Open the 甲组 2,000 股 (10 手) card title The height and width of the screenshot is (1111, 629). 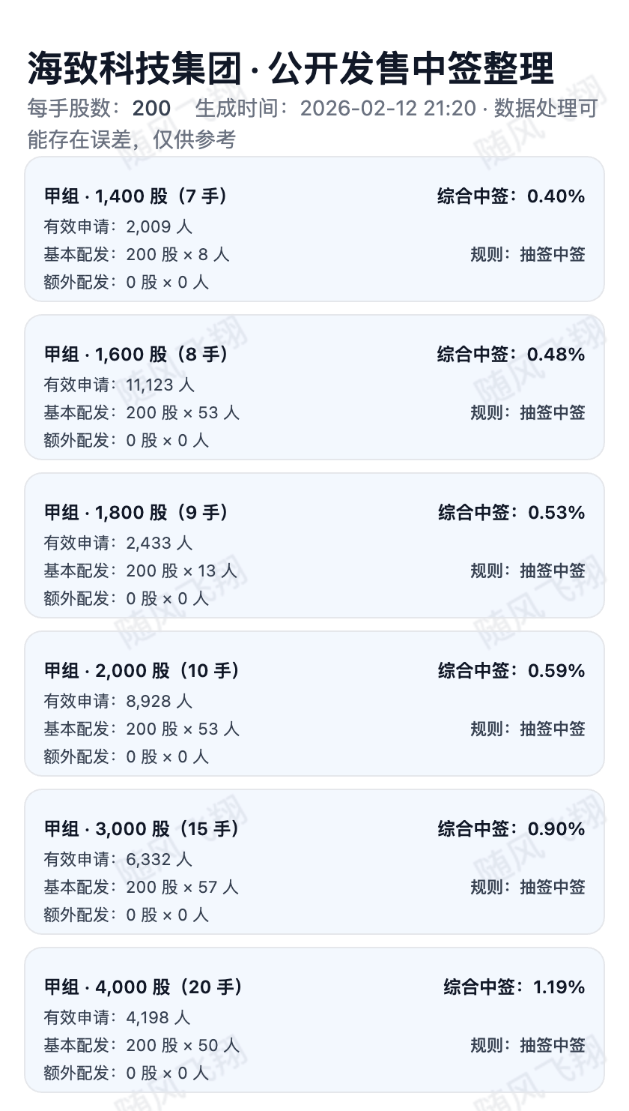tap(142, 671)
